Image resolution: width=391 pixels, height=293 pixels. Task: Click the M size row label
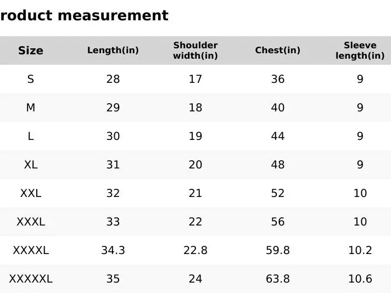click(31, 108)
